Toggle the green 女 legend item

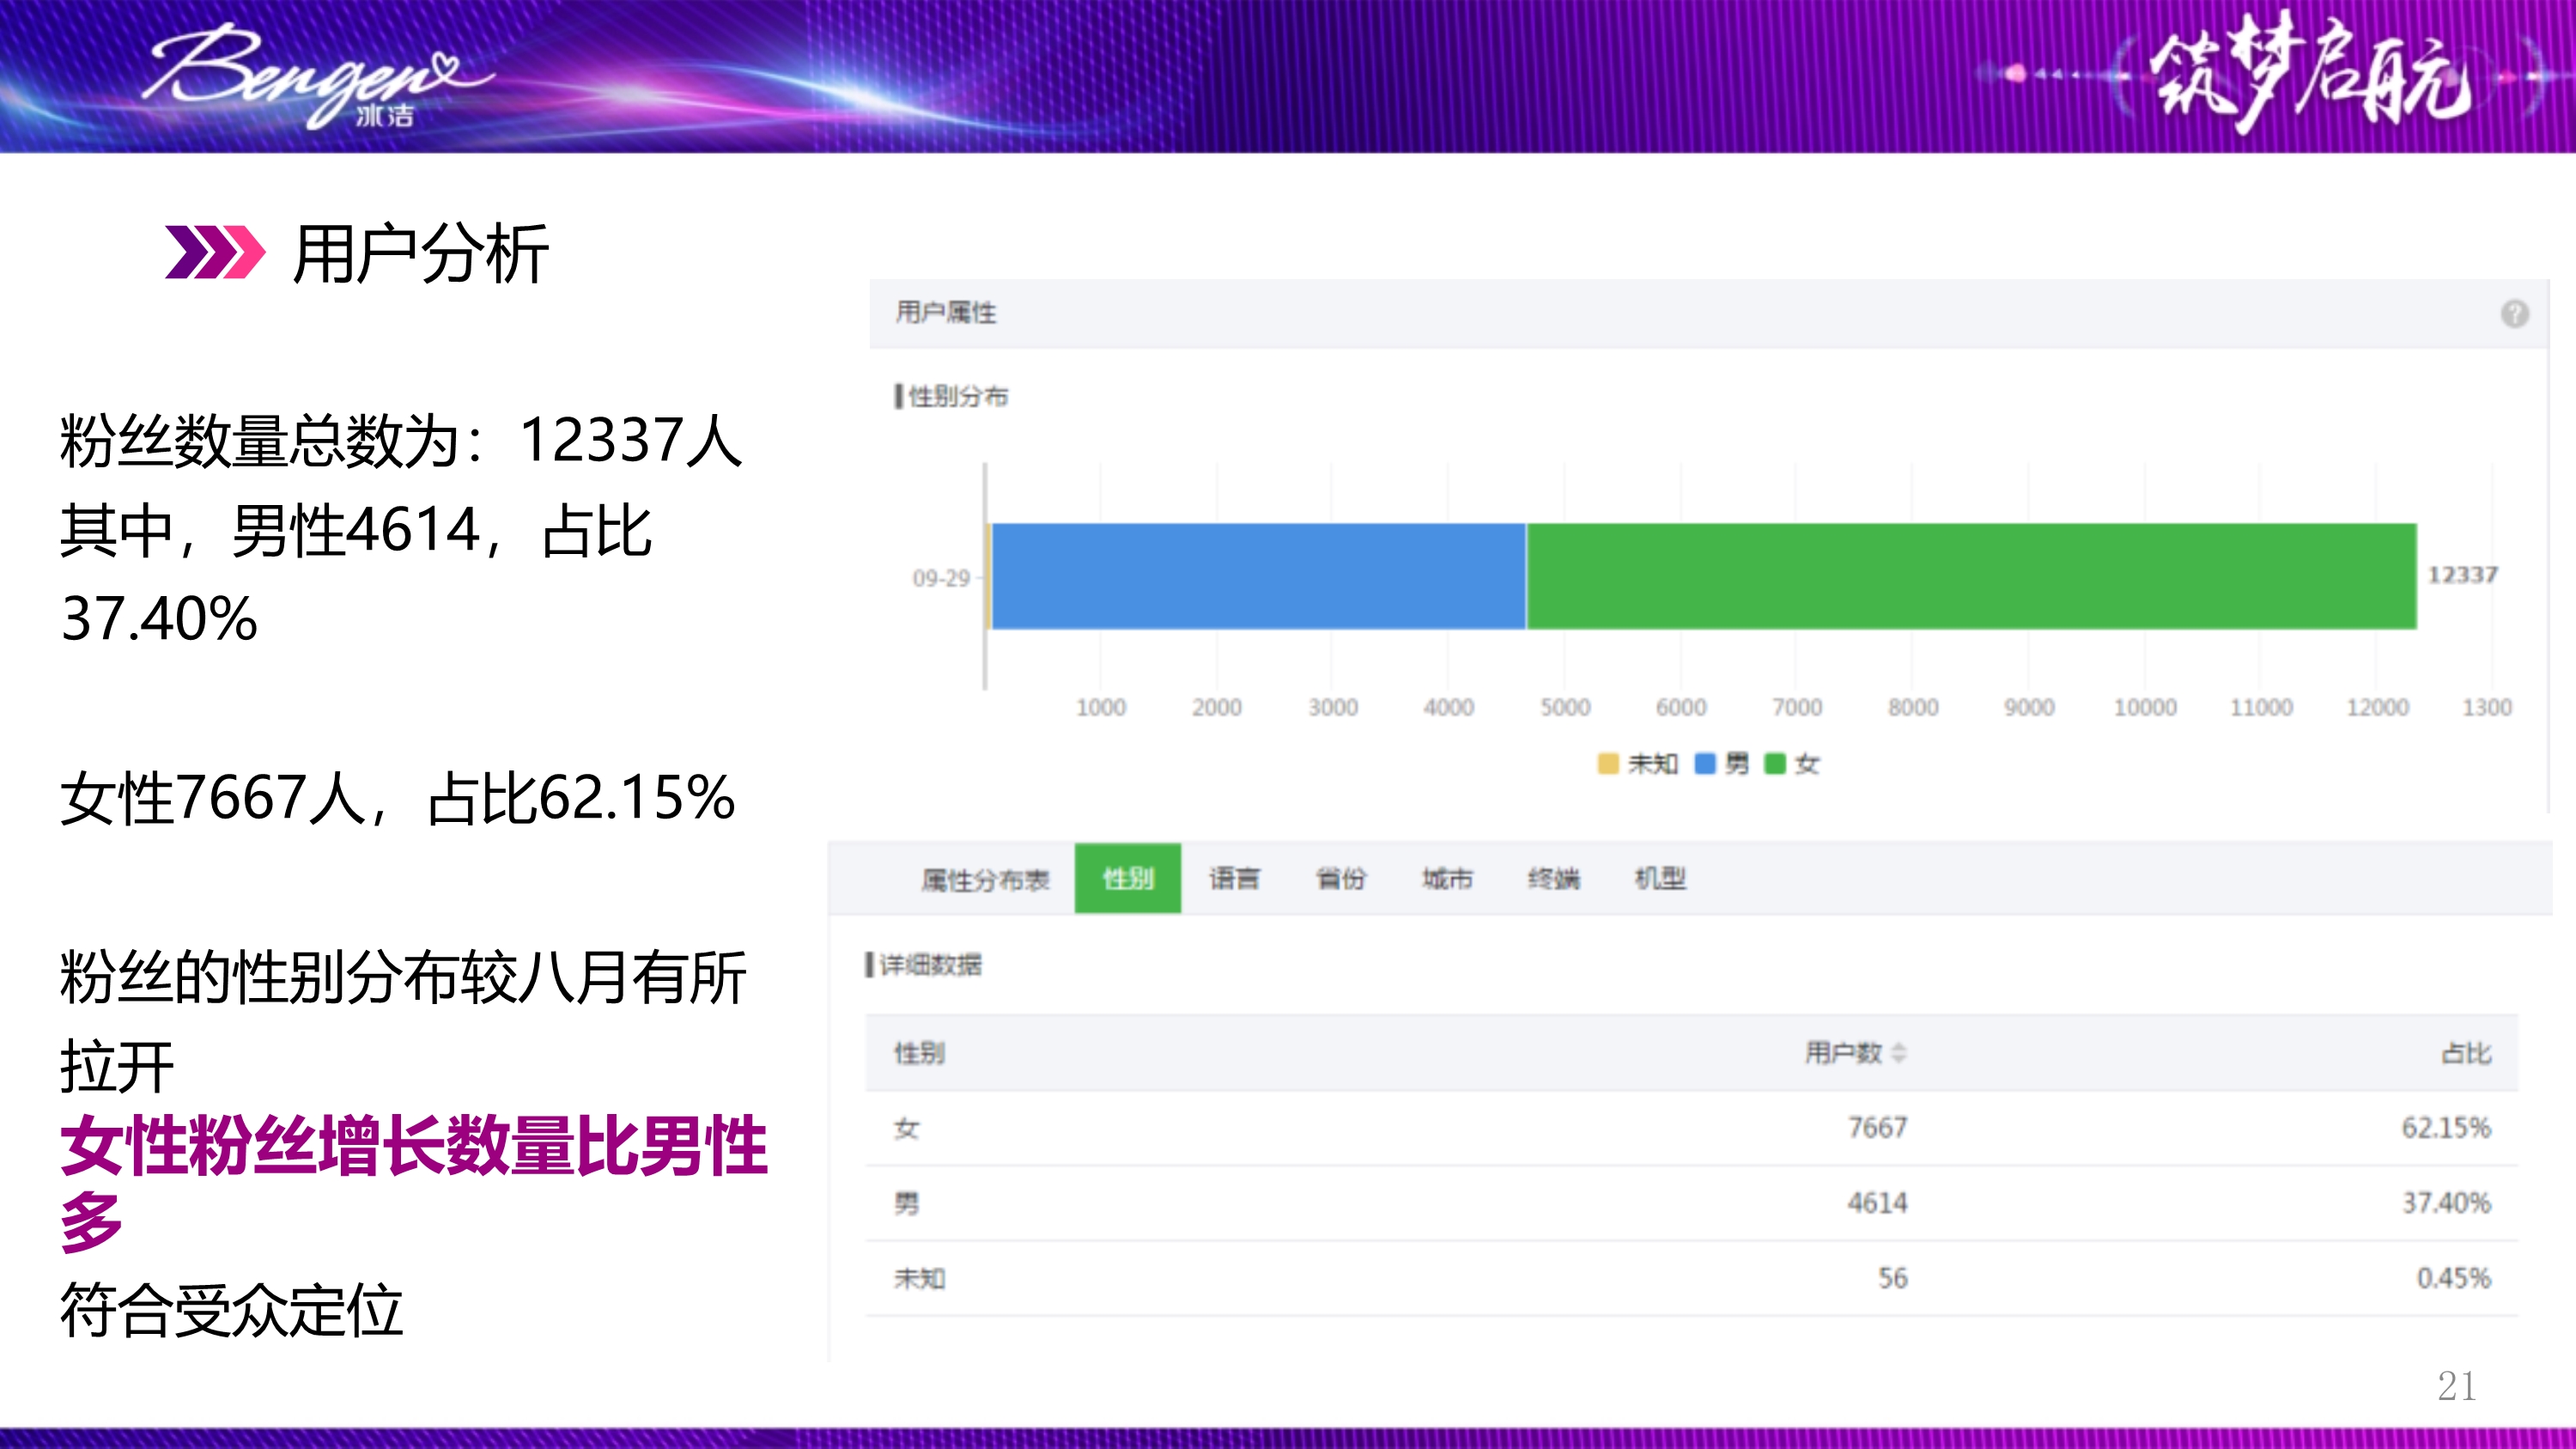click(x=1791, y=764)
